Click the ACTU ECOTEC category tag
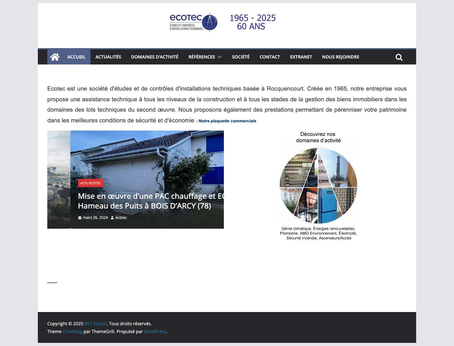The image size is (454, 346). coord(90,183)
